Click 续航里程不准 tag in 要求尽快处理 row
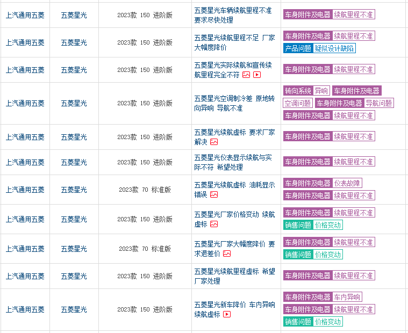Screen dimensions: 408x333 354,15
